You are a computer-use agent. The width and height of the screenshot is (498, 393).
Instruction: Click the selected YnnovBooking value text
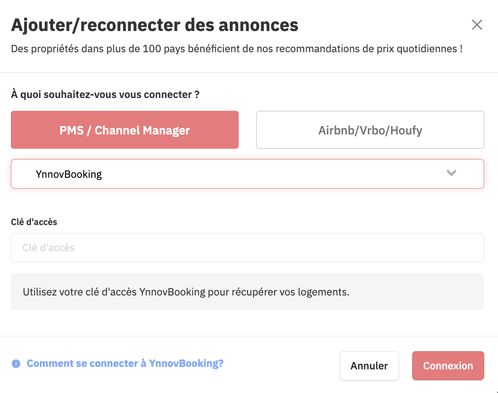click(x=69, y=174)
